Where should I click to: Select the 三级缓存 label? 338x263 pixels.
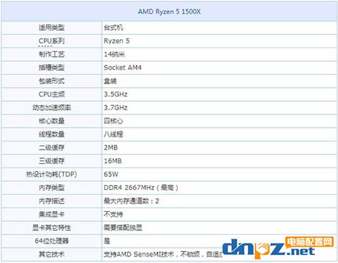[51, 161]
